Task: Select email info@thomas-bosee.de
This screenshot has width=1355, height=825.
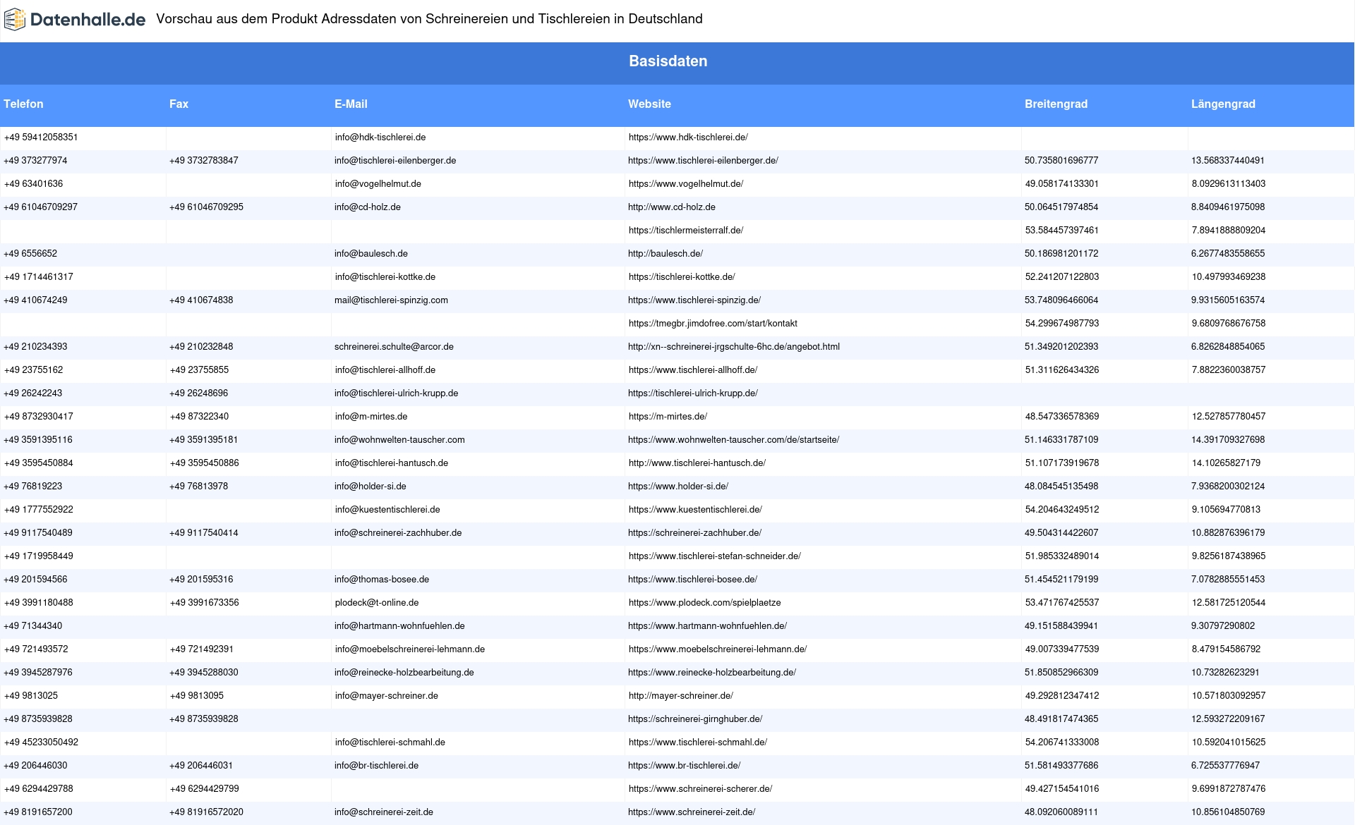Action: tap(382, 580)
